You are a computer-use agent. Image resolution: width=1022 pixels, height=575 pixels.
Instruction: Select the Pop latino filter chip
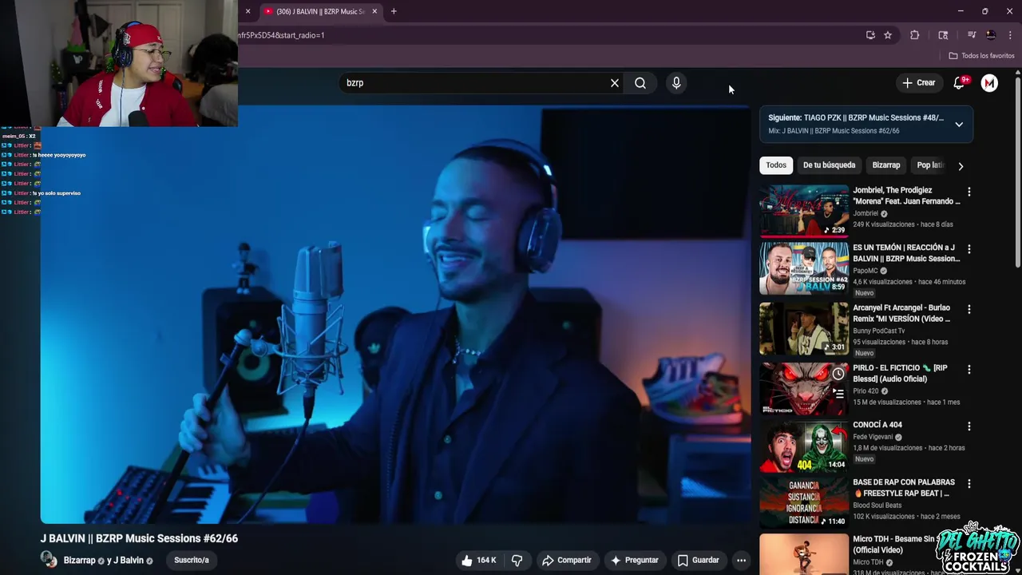[x=930, y=165]
